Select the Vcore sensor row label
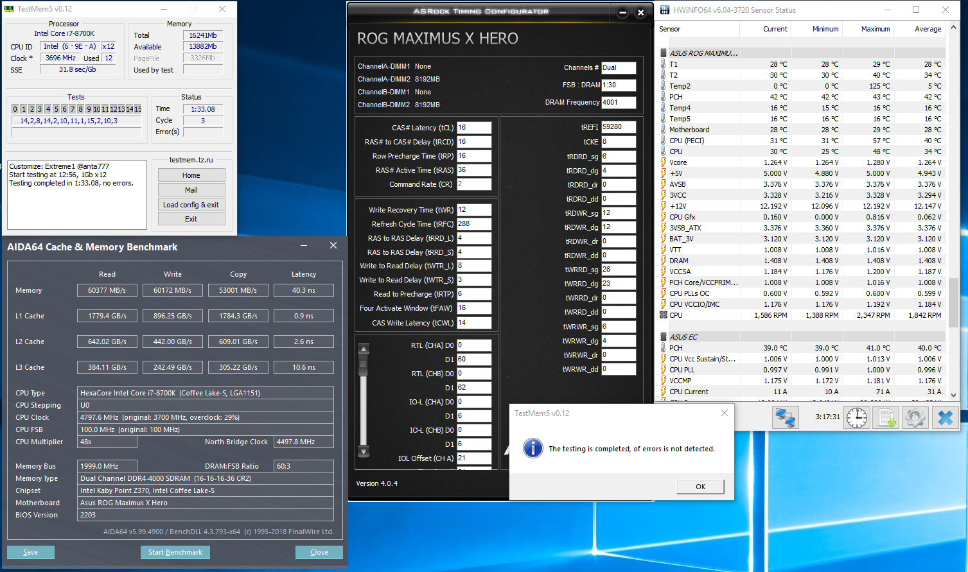The width and height of the screenshot is (968, 572). tap(678, 162)
